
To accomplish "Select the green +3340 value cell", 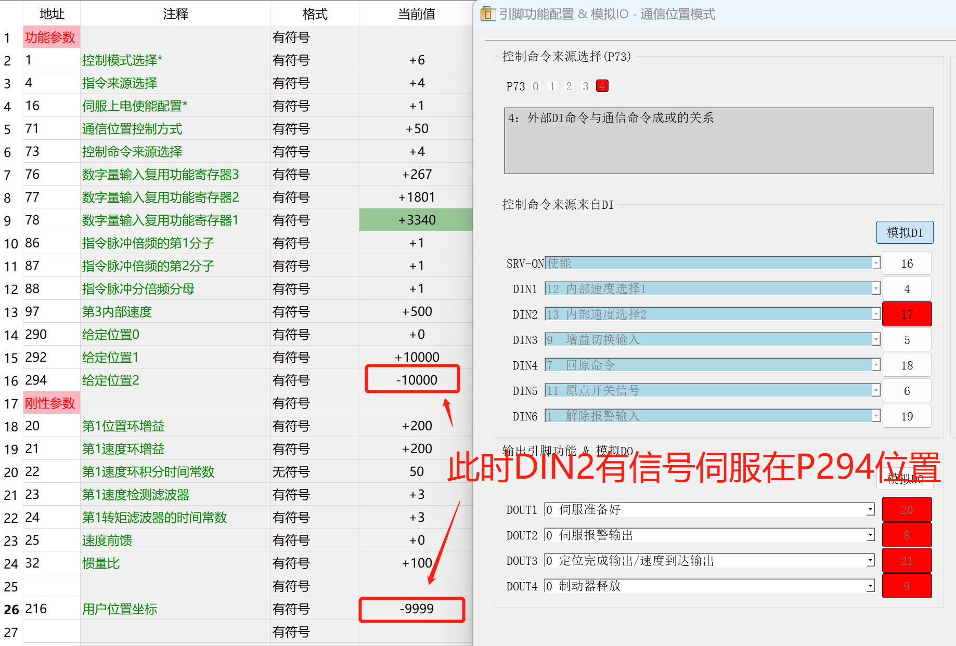I will coord(416,220).
